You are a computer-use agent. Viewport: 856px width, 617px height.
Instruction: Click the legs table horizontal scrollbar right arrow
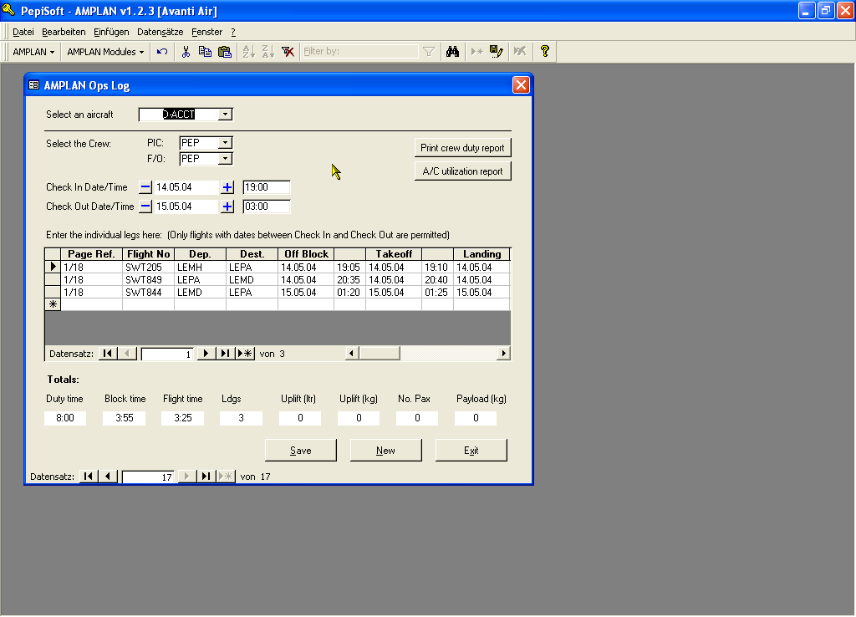(x=503, y=354)
